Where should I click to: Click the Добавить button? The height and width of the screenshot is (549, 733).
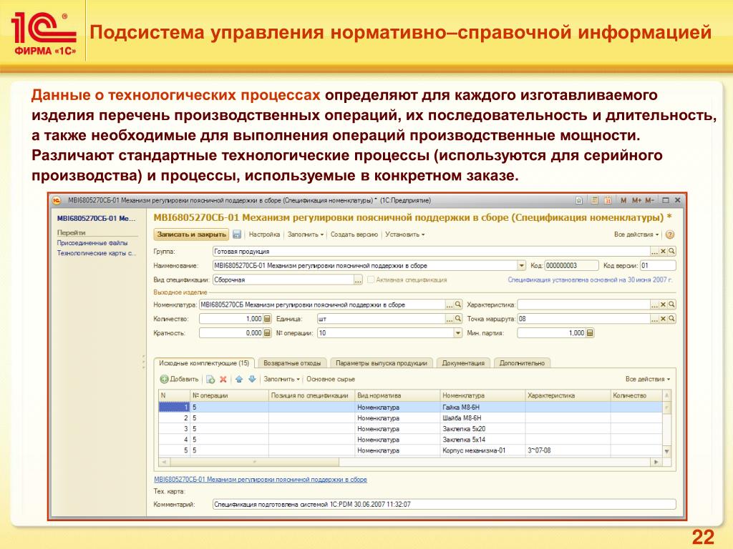pyautogui.click(x=180, y=379)
